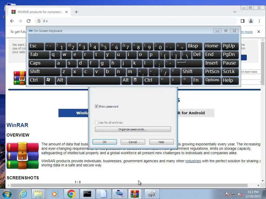Toggle the Fn key on keyboard
Image resolution: width=266 pixels, height=199 pixels.
point(197,81)
